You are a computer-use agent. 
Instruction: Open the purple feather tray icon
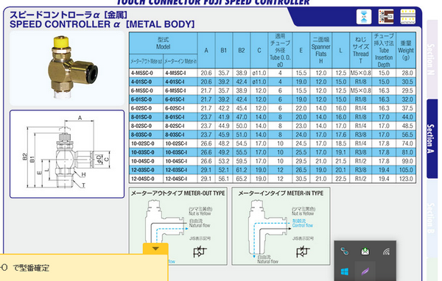pyautogui.click(x=365, y=271)
